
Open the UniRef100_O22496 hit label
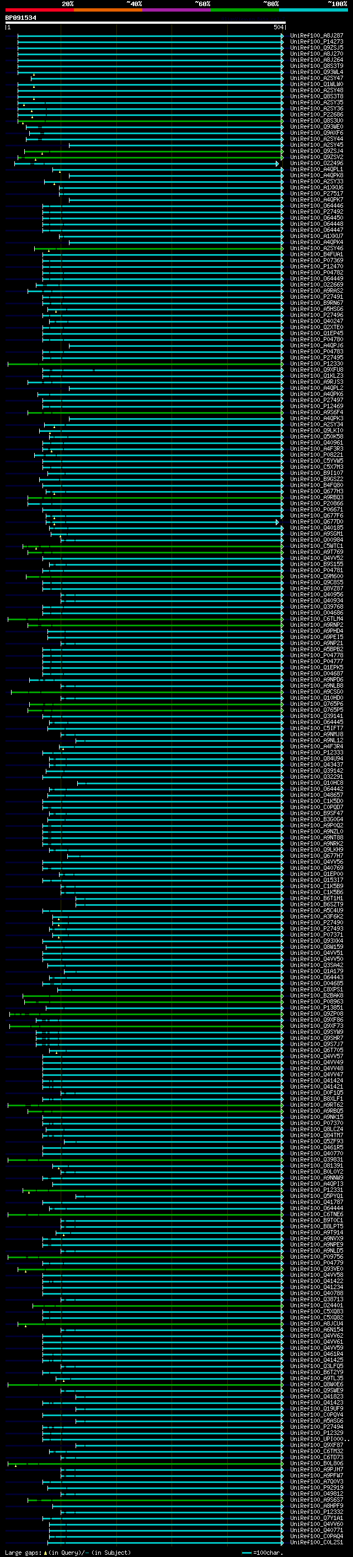pyautogui.click(x=317, y=163)
